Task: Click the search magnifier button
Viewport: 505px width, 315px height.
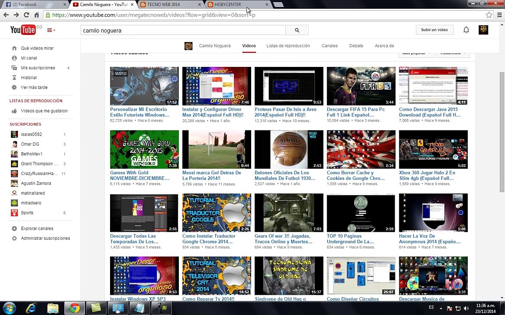Action: pos(297,30)
